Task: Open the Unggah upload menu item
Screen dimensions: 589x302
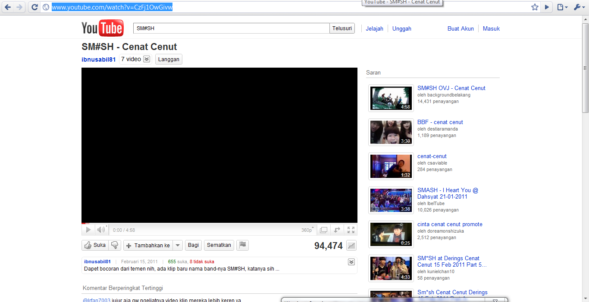Action: coord(402,28)
